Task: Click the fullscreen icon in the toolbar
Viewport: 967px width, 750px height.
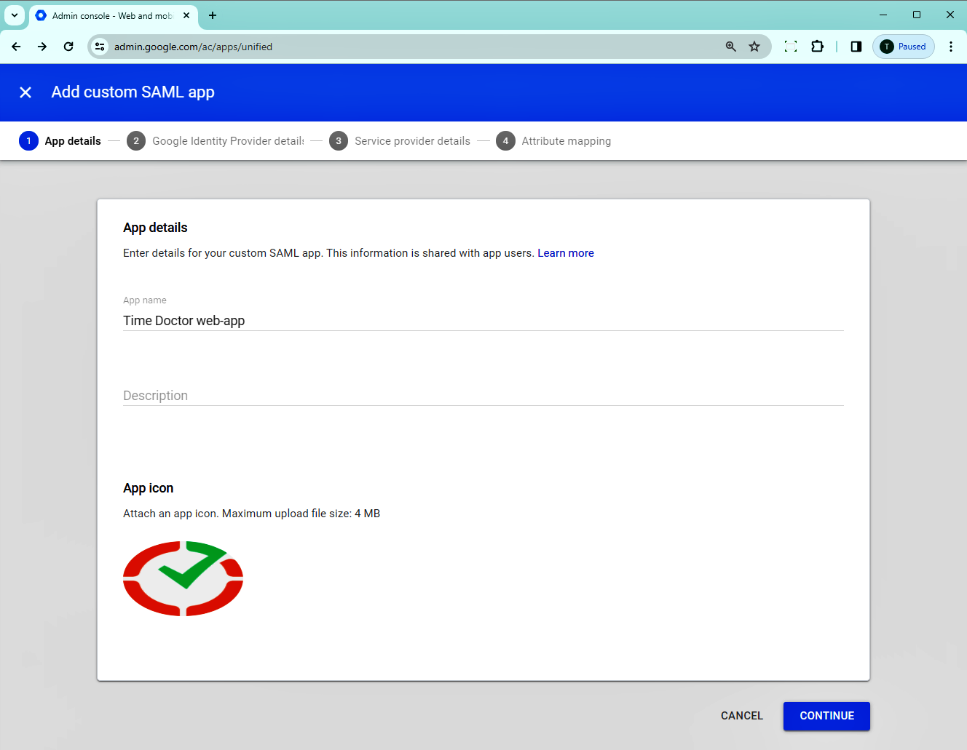Action: point(790,46)
